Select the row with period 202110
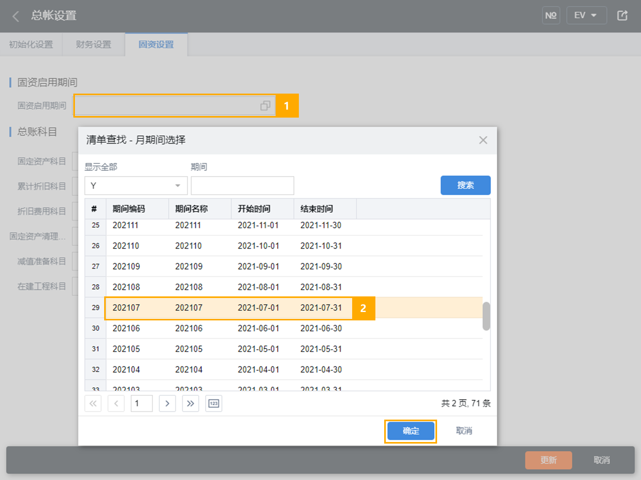Image resolution: width=641 pixels, height=480 pixels. (x=284, y=246)
